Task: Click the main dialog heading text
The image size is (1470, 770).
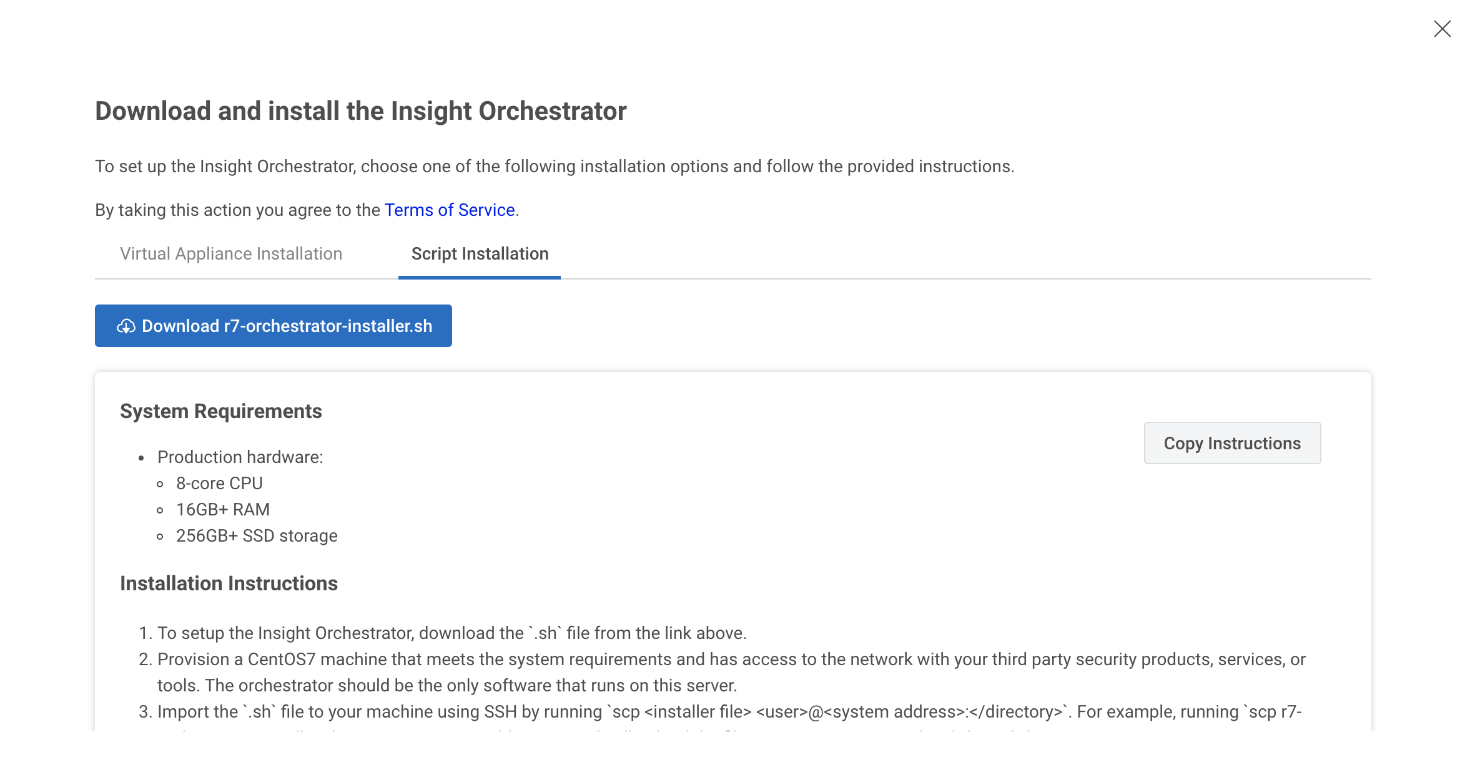Action: tap(360, 111)
